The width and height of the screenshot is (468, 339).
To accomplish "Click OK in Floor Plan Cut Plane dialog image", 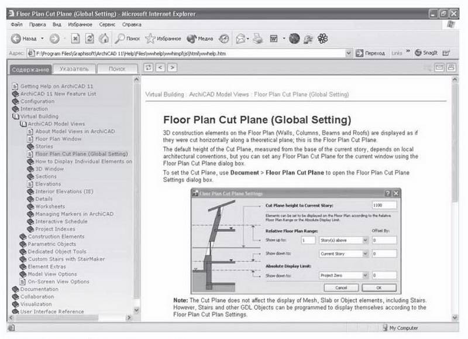I will point(379,287).
